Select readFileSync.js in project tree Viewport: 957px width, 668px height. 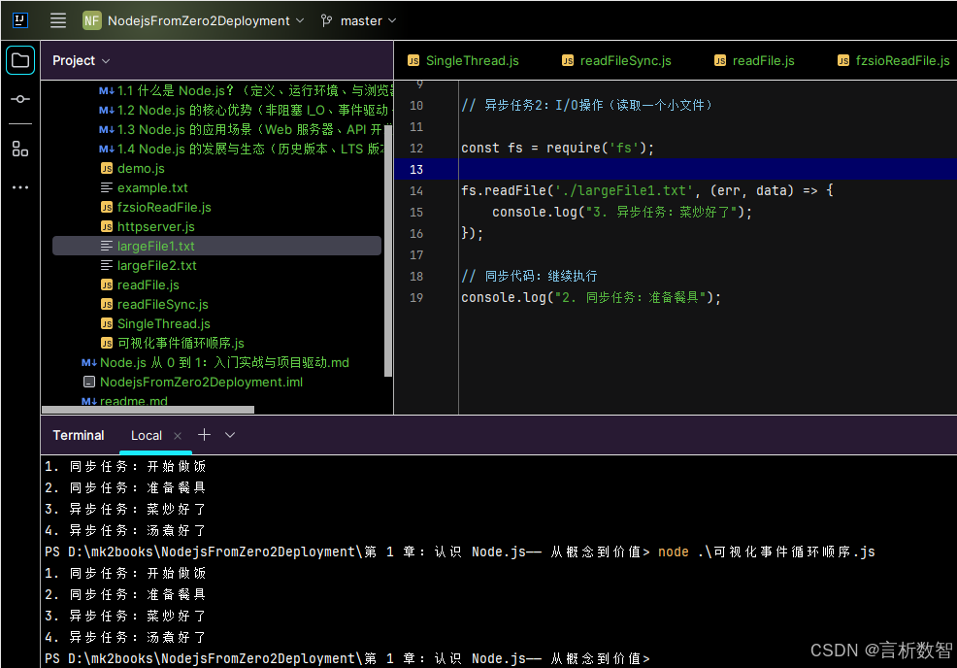(x=163, y=305)
